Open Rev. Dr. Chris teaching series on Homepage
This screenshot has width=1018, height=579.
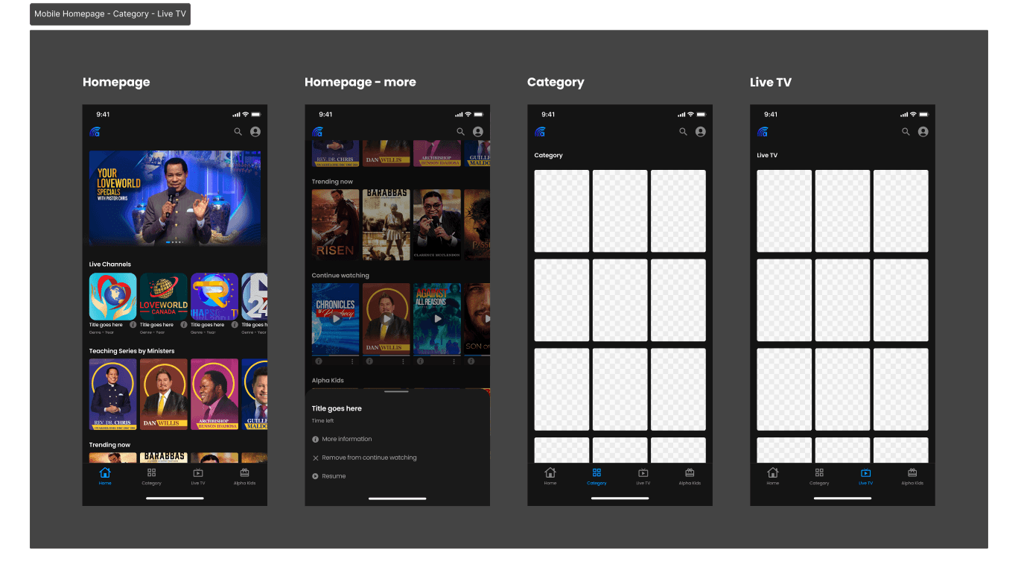113,394
